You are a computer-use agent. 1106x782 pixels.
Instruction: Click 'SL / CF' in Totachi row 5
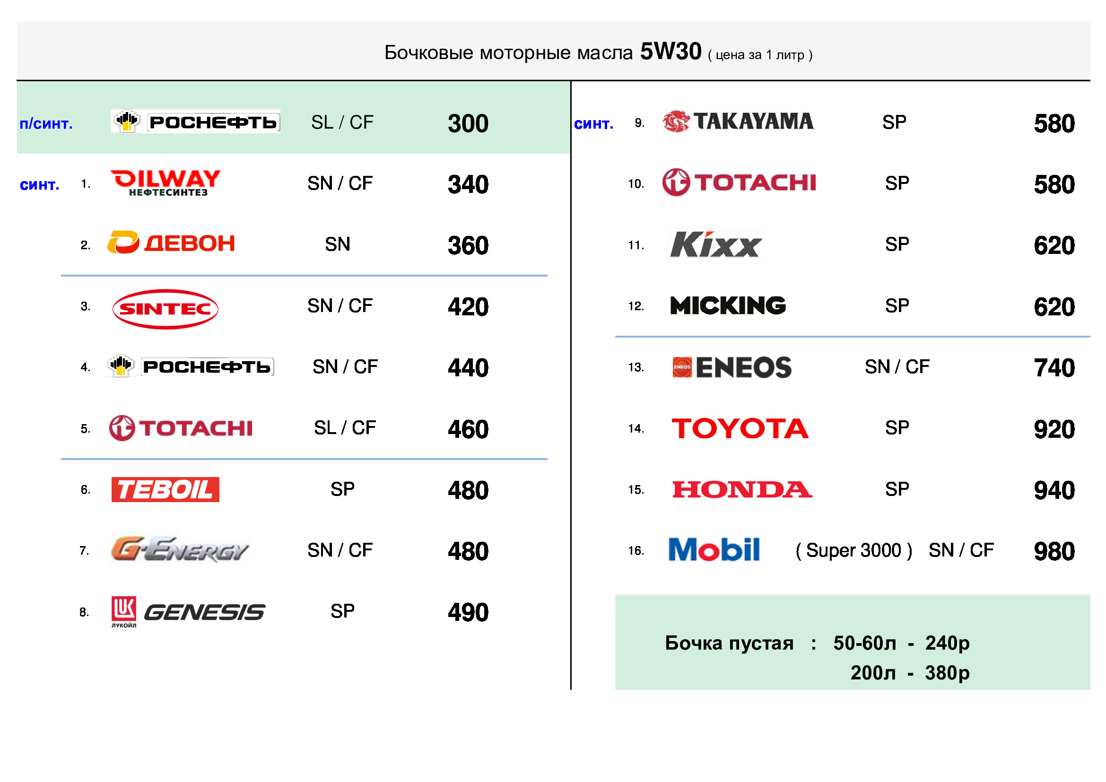(x=344, y=428)
